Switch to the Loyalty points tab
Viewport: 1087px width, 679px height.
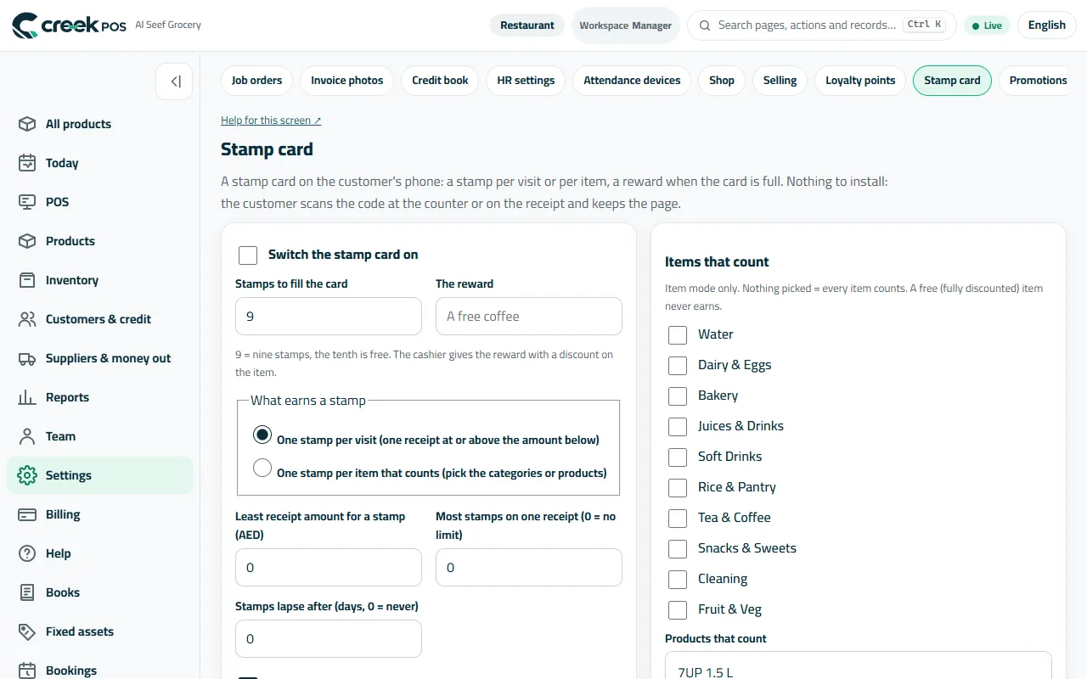(860, 81)
